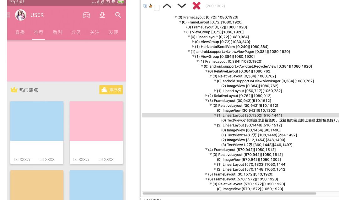
Task: Select TextView:1.2万 row
Action: [x=257, y=145]
